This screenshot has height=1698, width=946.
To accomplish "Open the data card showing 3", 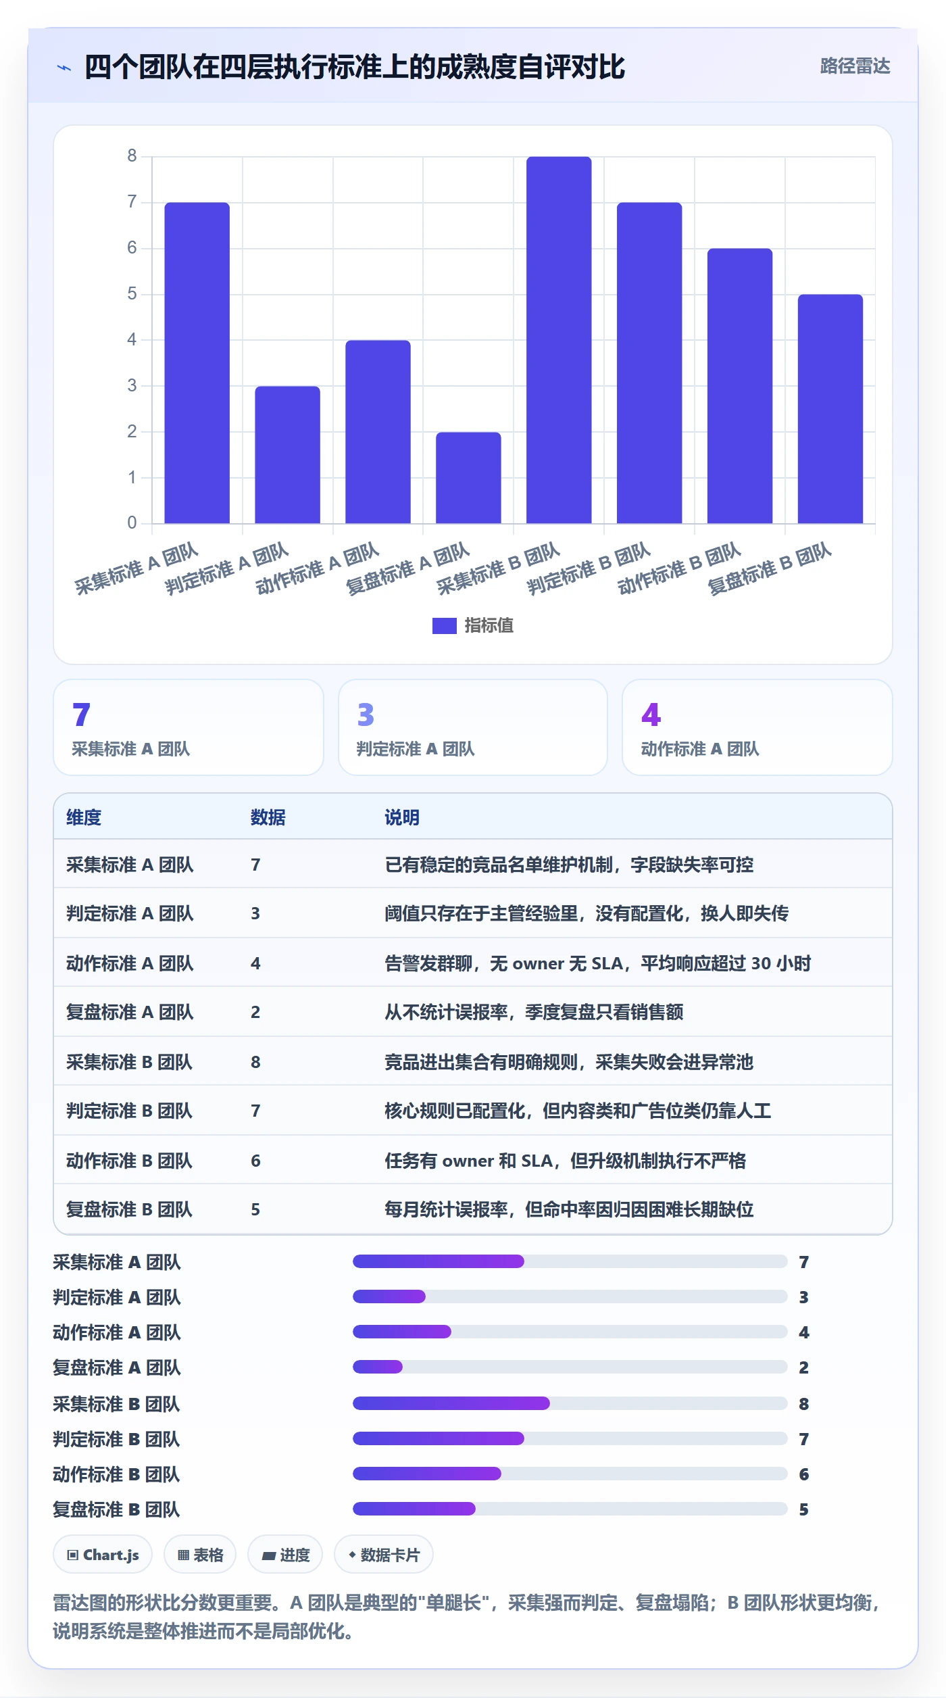I will (x=473, y=727).
